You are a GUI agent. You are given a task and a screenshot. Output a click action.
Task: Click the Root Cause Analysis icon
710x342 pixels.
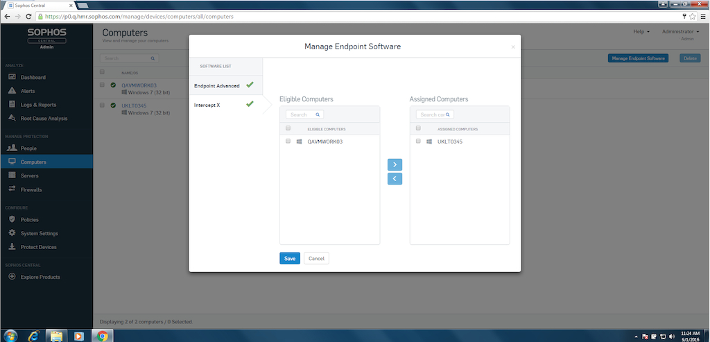12,118
